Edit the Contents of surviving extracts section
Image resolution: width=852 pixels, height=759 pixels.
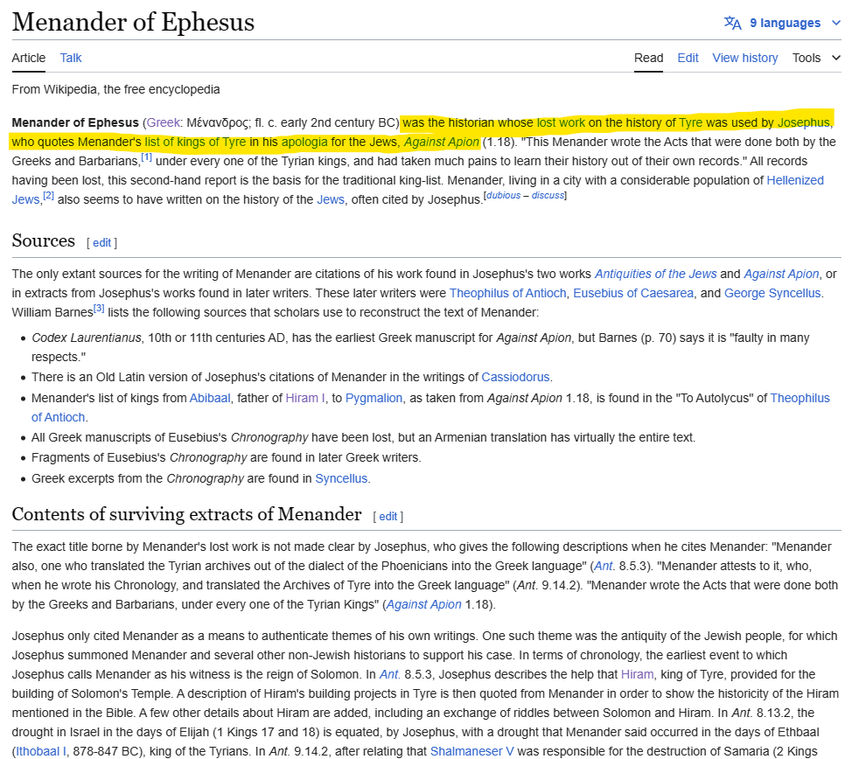[x=388, y=517]
